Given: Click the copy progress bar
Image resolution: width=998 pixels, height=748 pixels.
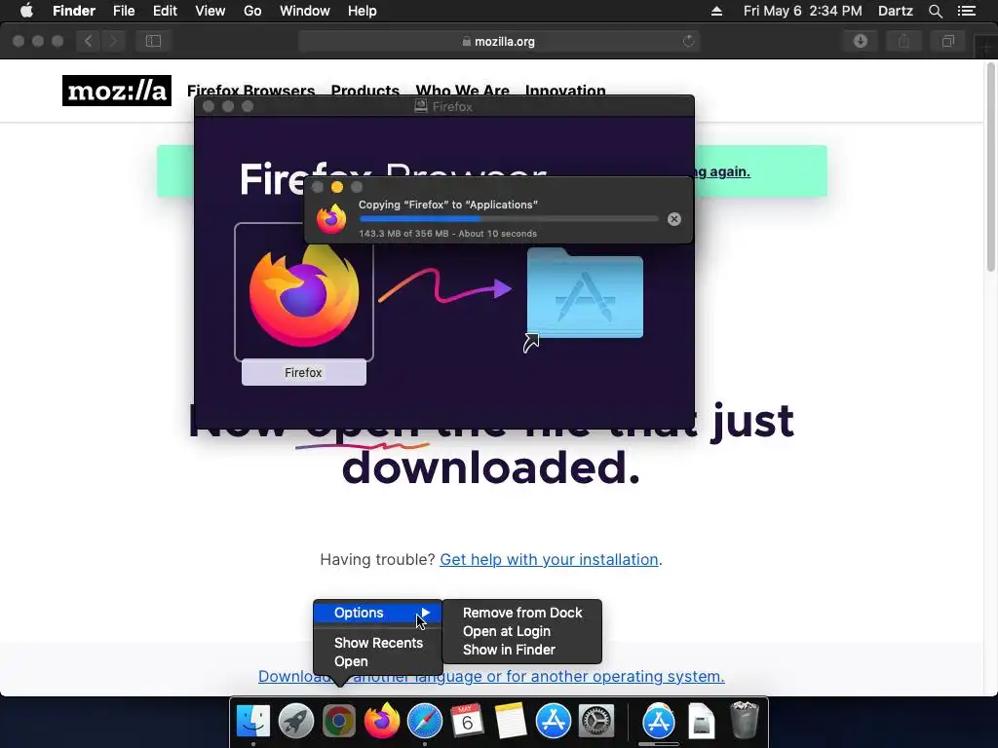Looking at the screenshot, I should pos(509,219).
